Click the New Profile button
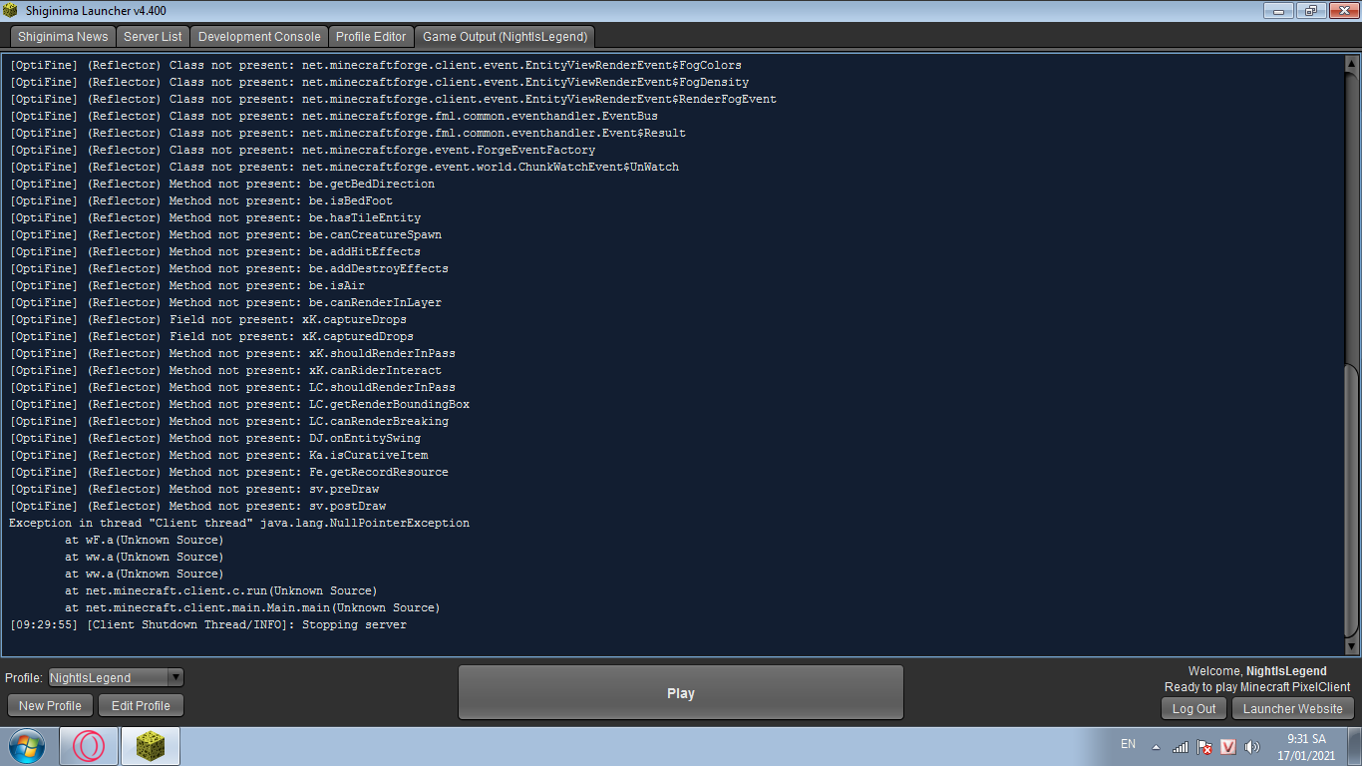The width and height of the screenshot is (1362, 766). tap(50, 706)
